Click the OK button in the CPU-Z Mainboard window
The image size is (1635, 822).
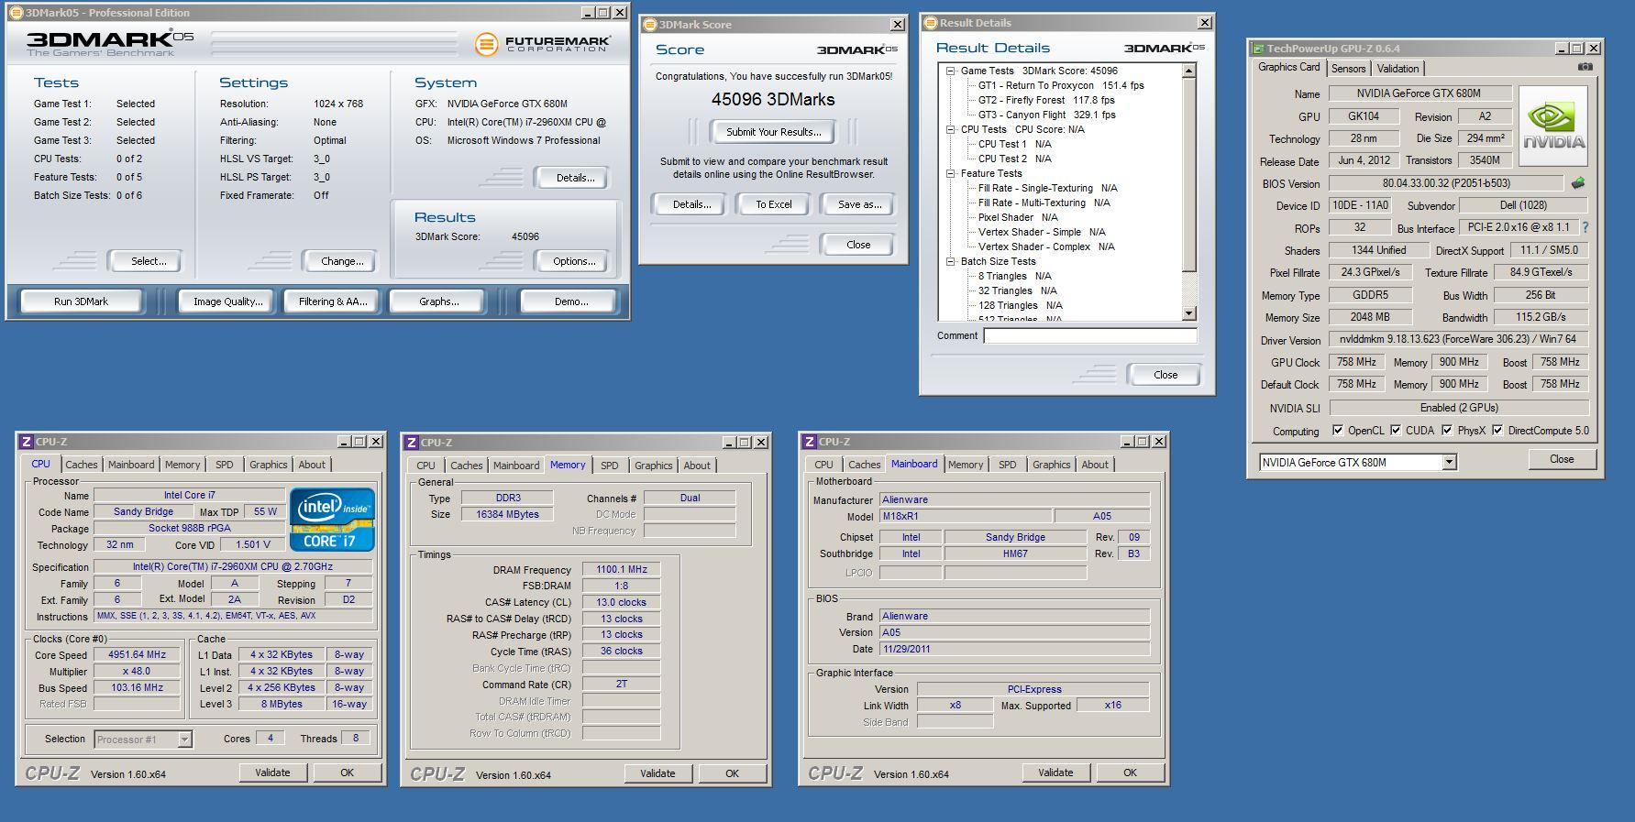pyautogui.click(x=1130, y=773)
